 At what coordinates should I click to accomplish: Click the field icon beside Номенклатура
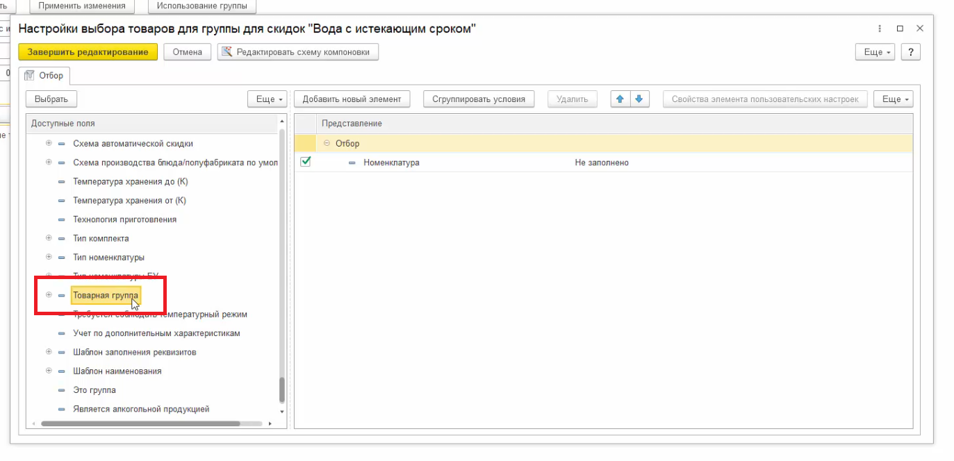click(352, 162)
